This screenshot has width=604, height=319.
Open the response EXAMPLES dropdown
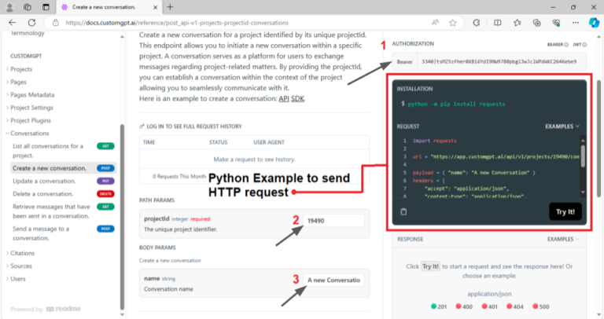pyautogui.click(x=564, y=240)
